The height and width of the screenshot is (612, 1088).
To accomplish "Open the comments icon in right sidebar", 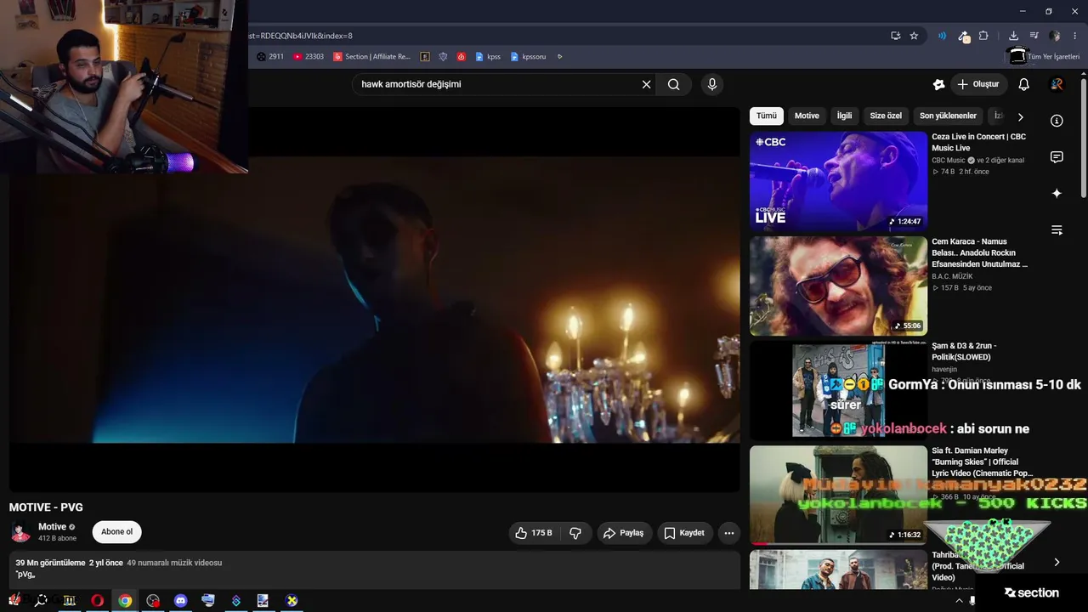I will (1057, 157).
